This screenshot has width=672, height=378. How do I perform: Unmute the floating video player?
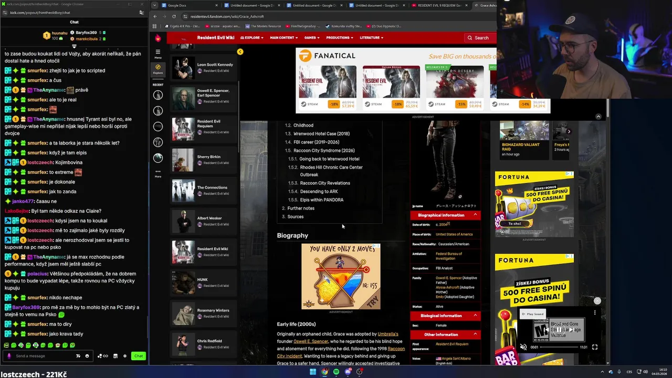pos(523,347)
